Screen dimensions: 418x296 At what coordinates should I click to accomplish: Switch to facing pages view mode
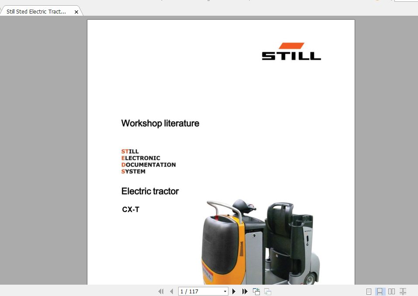(391, 292)
